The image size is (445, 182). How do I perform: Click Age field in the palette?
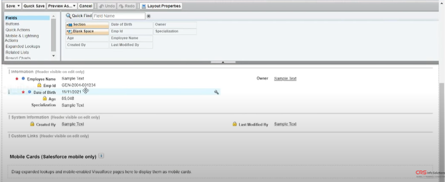87,38
